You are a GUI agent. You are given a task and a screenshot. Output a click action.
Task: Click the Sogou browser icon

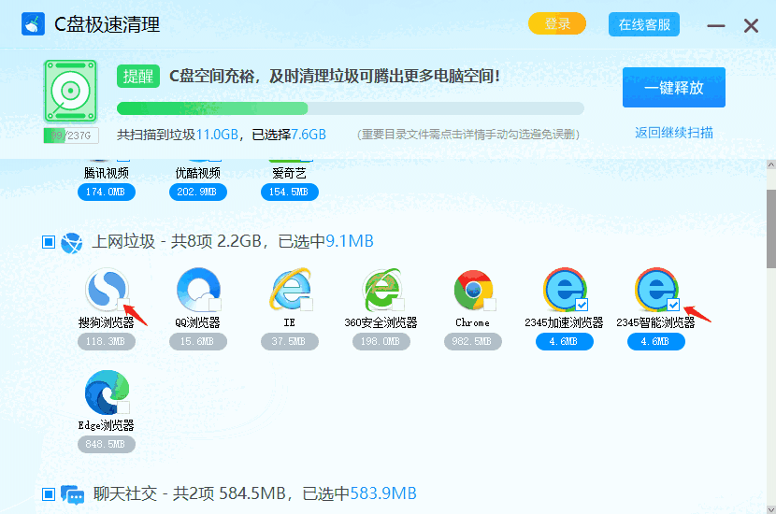106,289
